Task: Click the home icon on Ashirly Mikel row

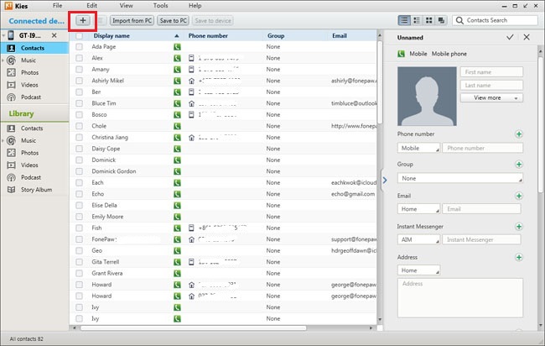Action: [x=191, y=81]
